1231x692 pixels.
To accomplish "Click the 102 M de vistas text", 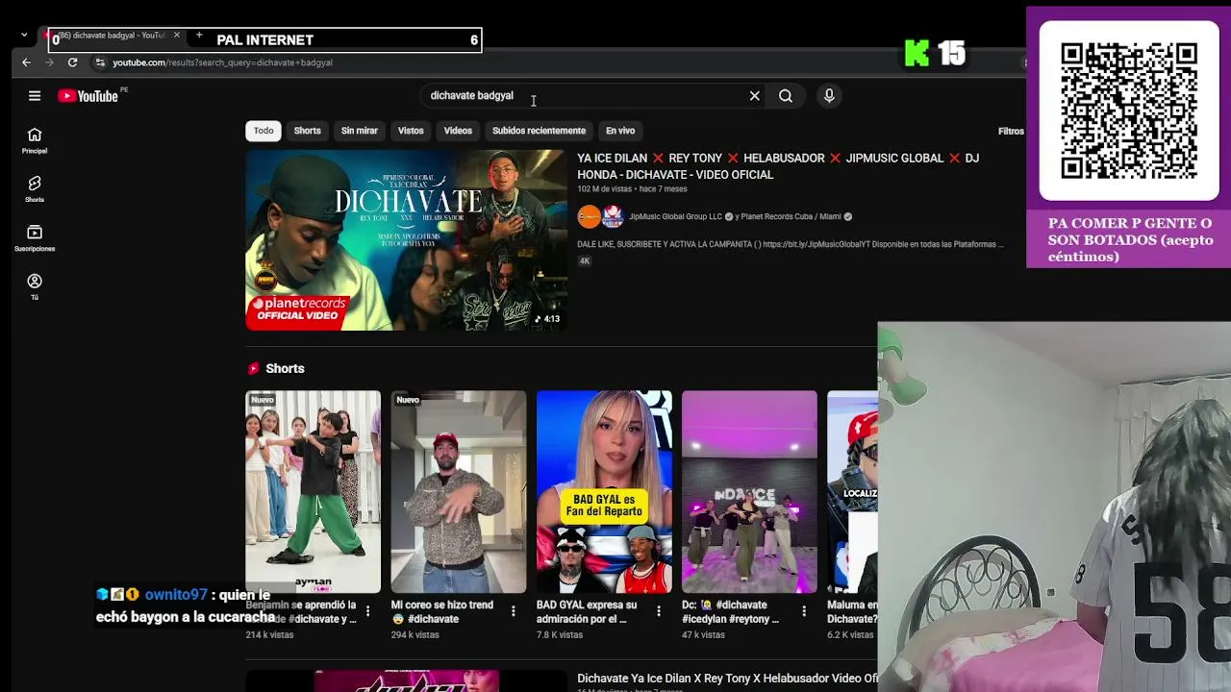I will click(x=605, y=189).
